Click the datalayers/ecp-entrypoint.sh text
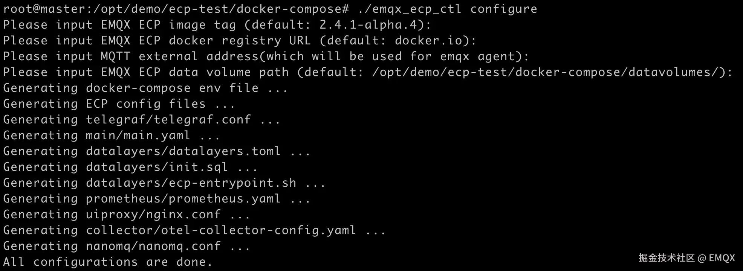The image size is (743, 271). (191, 183)
